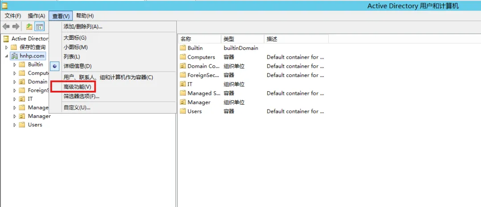The image size is (481, 207).
Task: Select the Builtin row name in list
Action: pos(195,48)
